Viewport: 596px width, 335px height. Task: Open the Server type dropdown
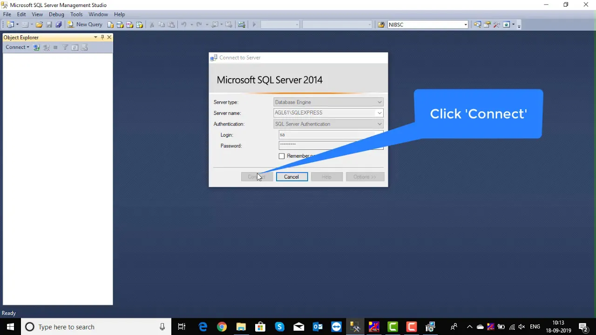click(379, 102)
